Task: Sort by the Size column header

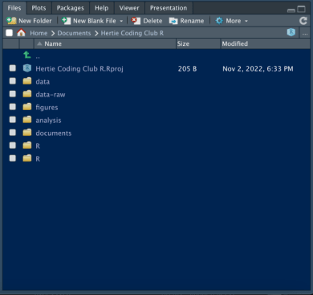Action: [198, 43]
